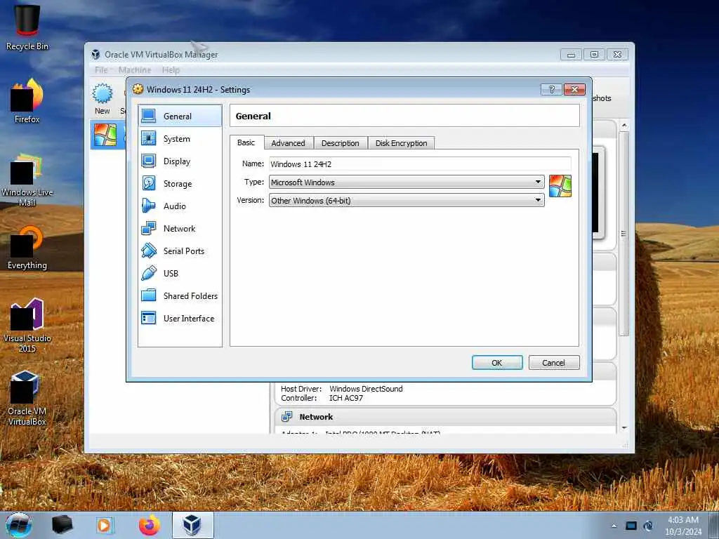Select the Windows VM icon in machine list
Viewport: 719px width, 539px height.
pos(105,135)
